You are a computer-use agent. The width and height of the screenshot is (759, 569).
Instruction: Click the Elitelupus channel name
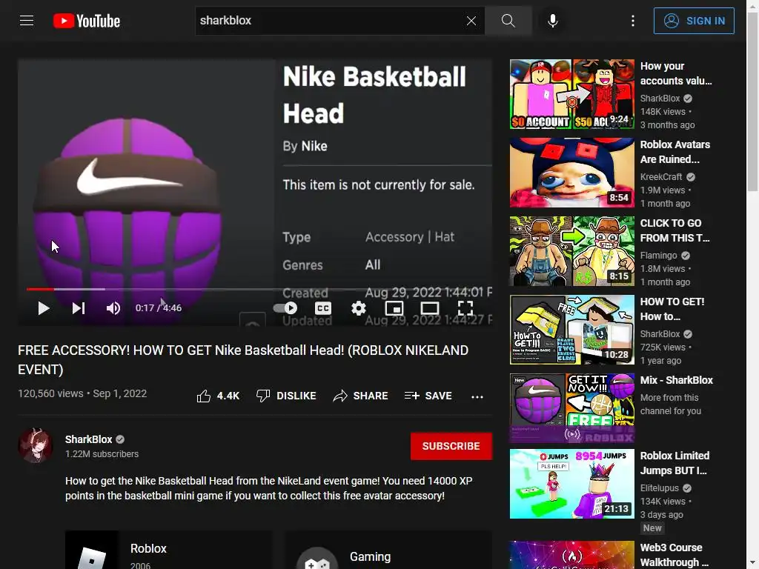point(659,488)
